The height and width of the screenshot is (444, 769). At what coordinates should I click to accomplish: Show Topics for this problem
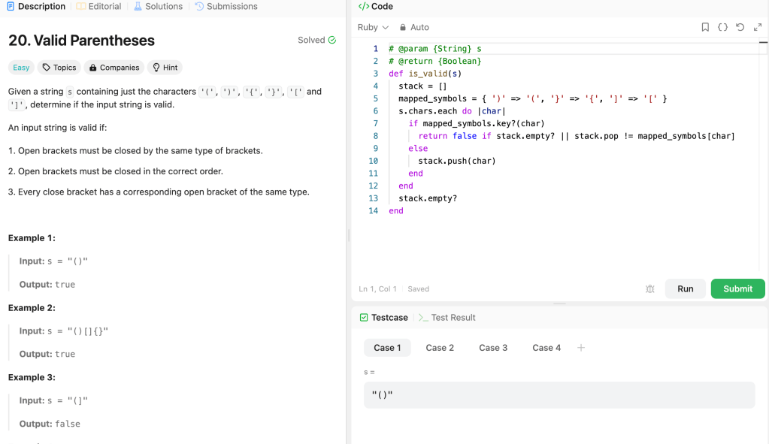[x=59, y=67]
